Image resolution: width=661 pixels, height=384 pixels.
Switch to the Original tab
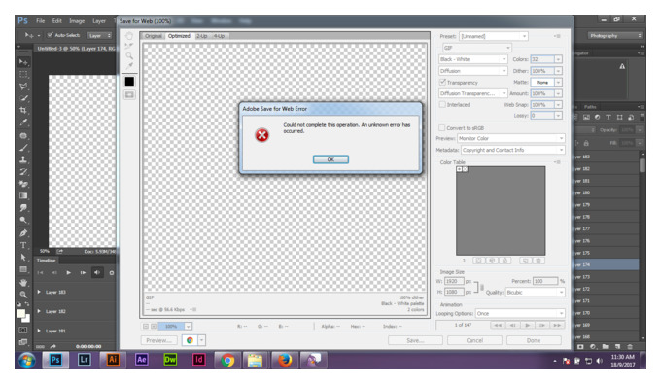(x=154, y=36)
